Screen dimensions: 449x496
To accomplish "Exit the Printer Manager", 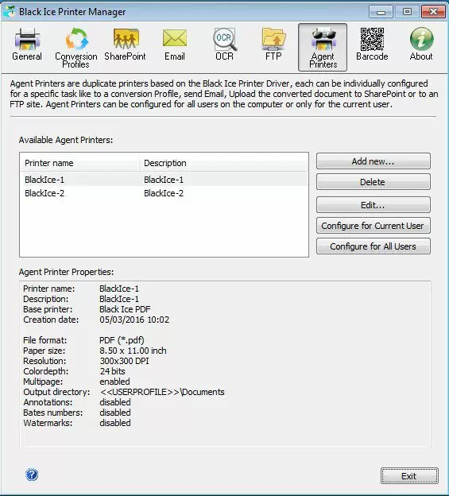I will tap(409, 476).
